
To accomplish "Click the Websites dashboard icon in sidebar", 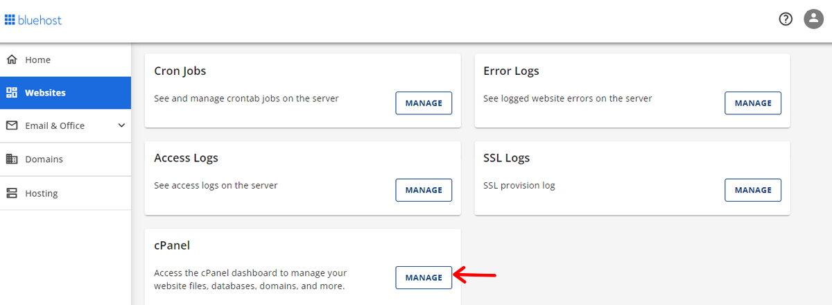I will 12,93.
